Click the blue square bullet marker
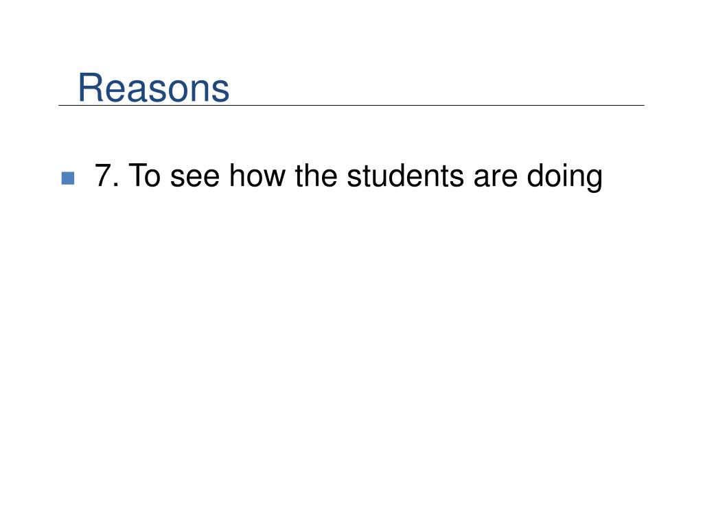The width and height of the screenshot is (703, 527). tap(68, 178)
